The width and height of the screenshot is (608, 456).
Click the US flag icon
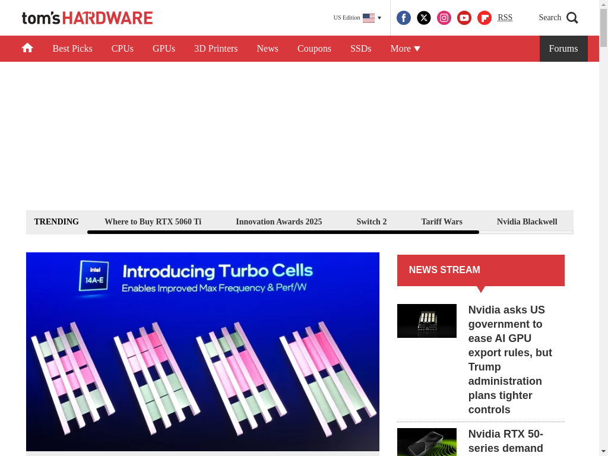coord(369,18)
